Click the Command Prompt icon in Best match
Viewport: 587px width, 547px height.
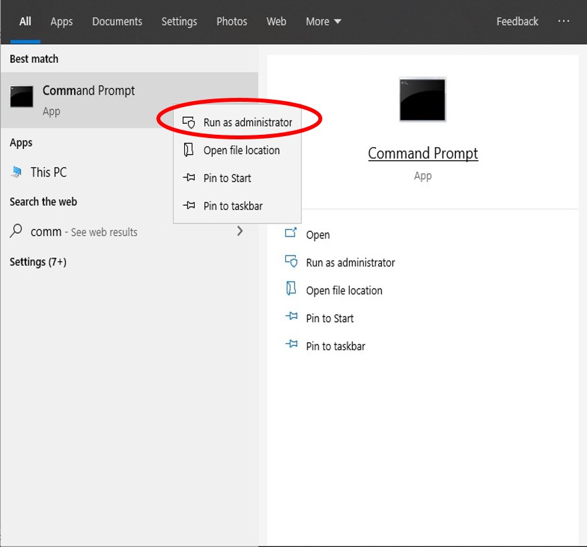tap(21, 97)
